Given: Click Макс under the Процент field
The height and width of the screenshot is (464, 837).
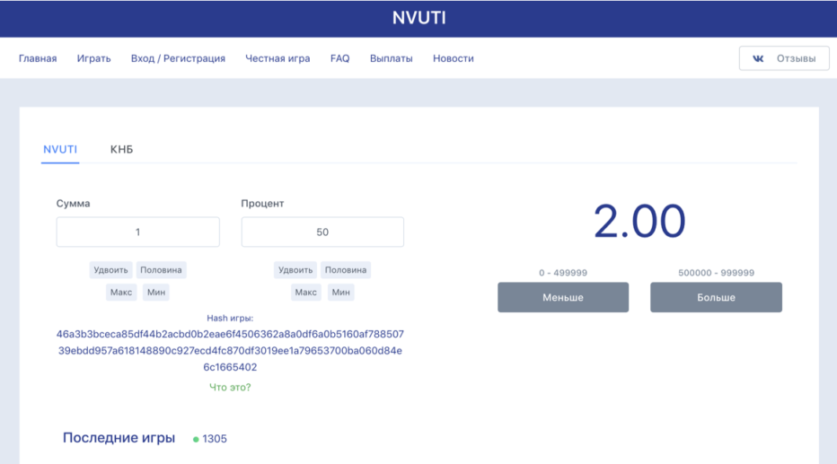Looking at the screenshot, I should (306, 293).
